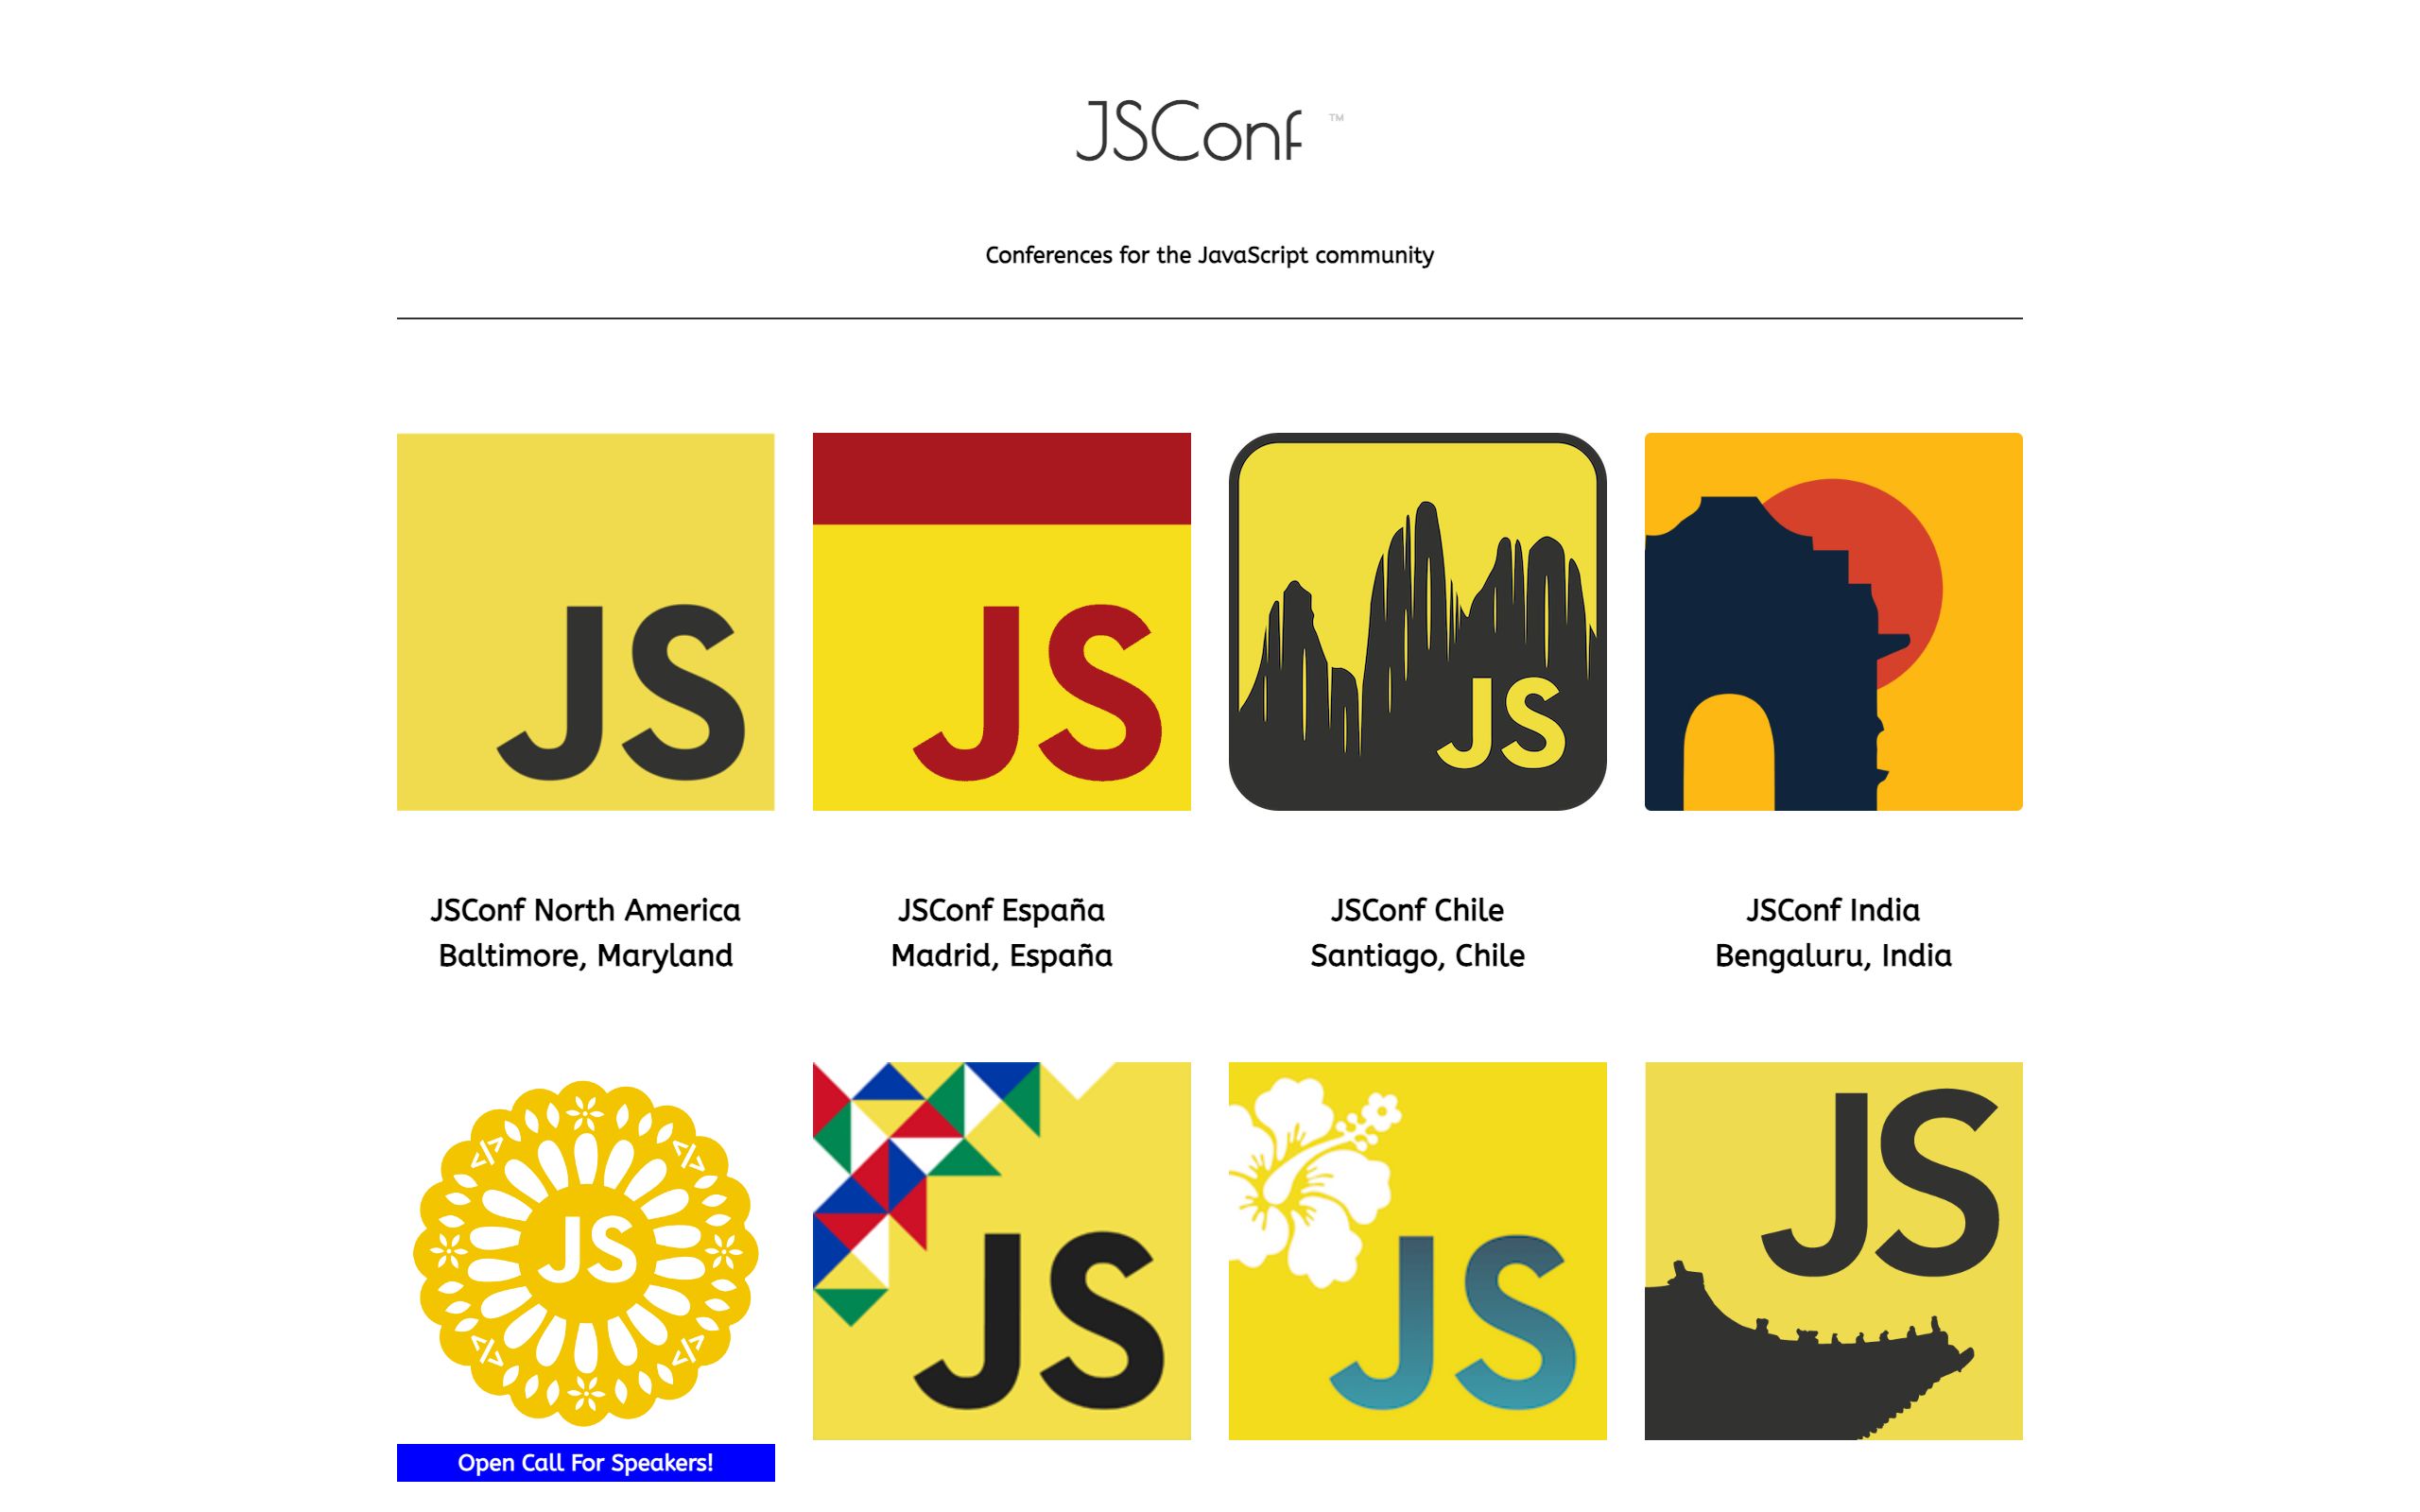
Task: Open the JSConf North America yellow JS logo
Action: [585, 621]
